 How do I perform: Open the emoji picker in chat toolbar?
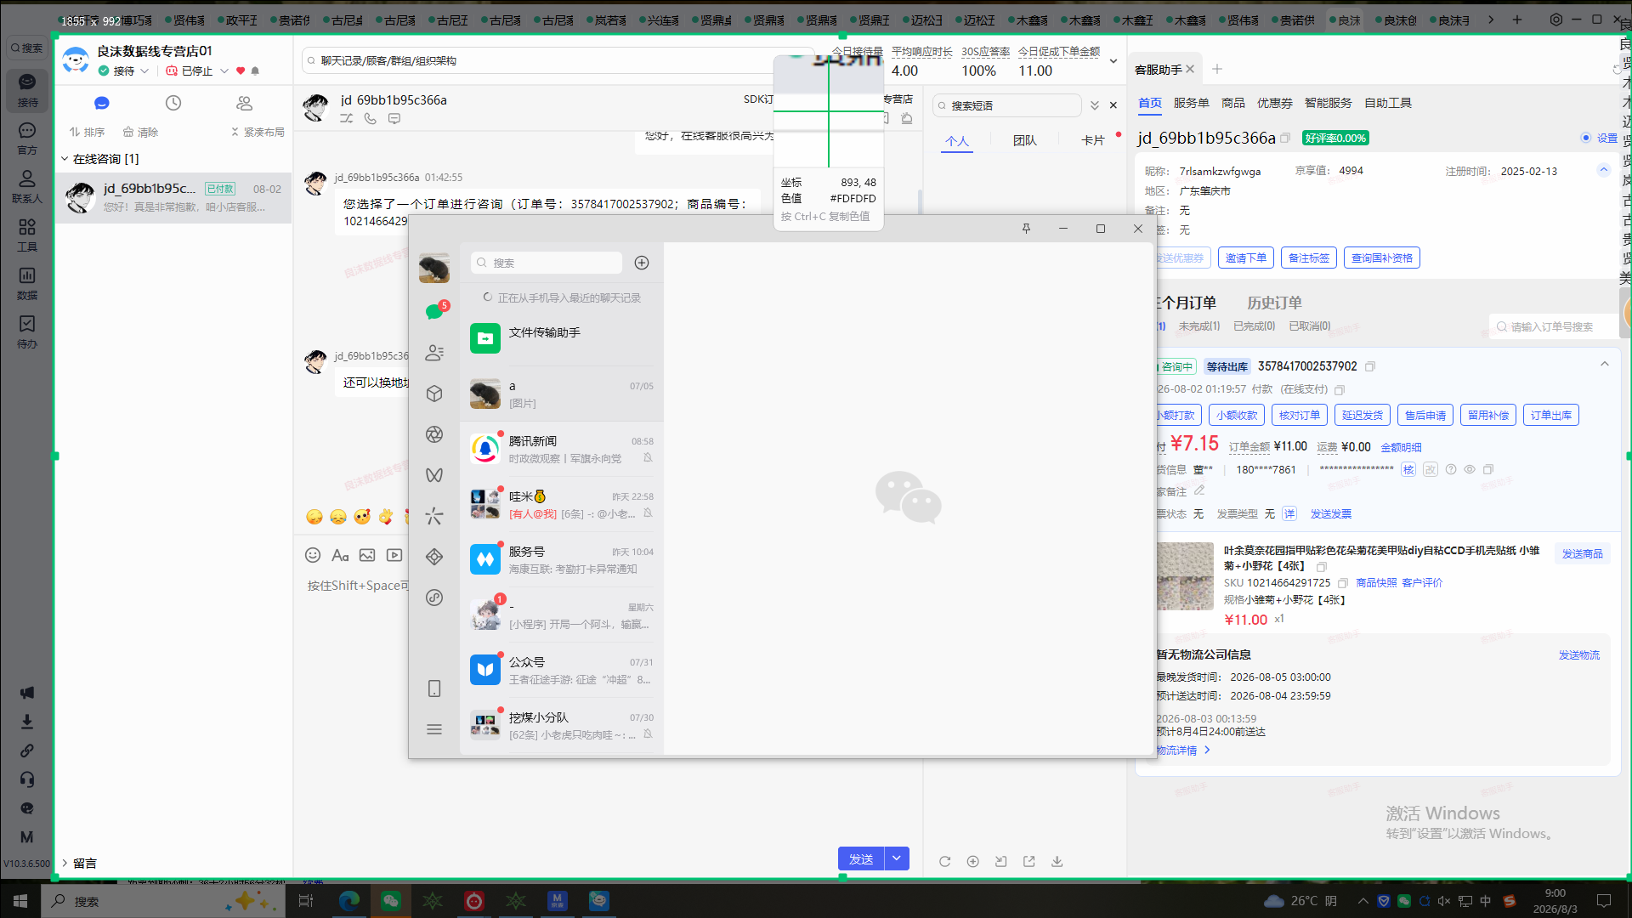tap(313, 555)
